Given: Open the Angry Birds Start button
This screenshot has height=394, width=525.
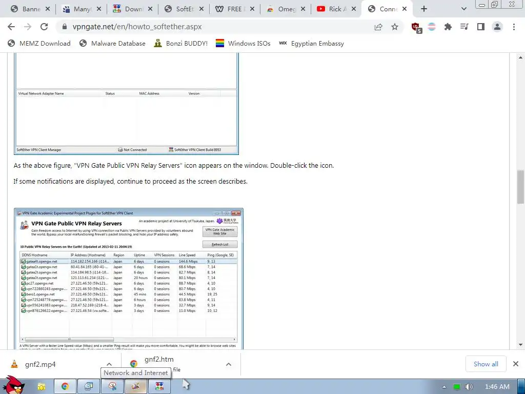Looking at the screenshot, I should [13, 385].
